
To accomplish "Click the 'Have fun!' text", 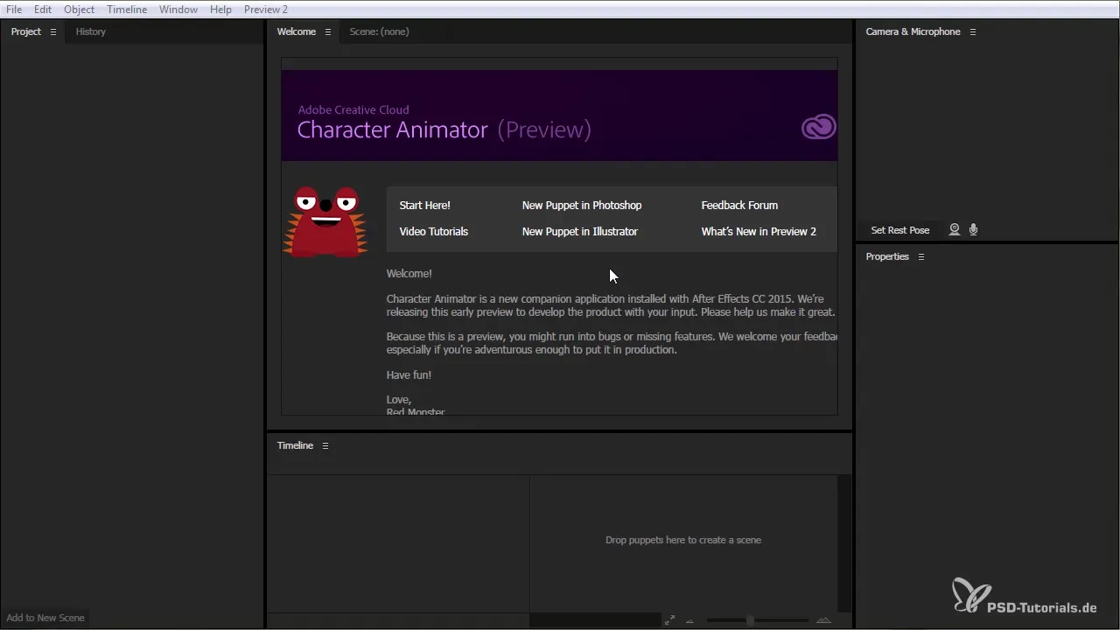I will (409, 374).
